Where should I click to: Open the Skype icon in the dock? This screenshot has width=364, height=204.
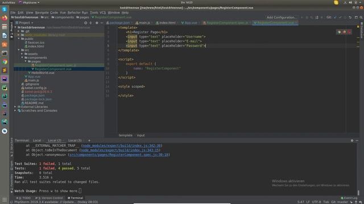point(5,9)
